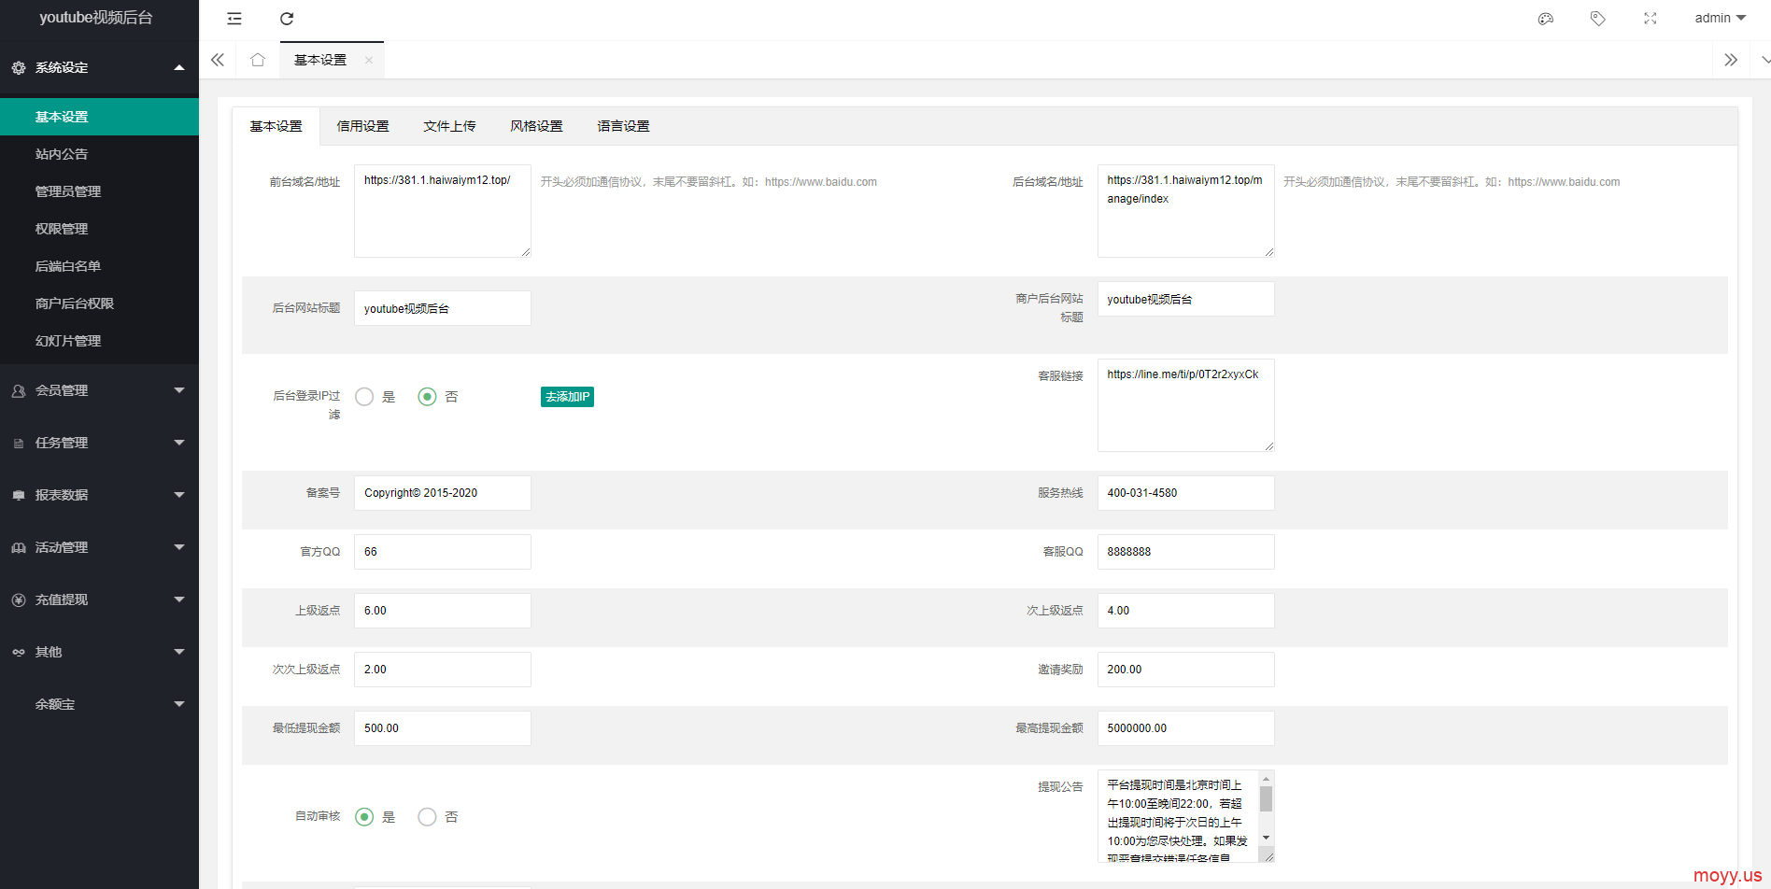Screen dimensions: 1771x889
Task: Click the 上级返点 input field
Action: [x=443, y=611]
